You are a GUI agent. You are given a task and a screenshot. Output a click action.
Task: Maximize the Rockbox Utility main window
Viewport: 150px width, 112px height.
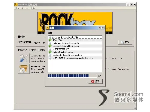click(x=131, y=4)
